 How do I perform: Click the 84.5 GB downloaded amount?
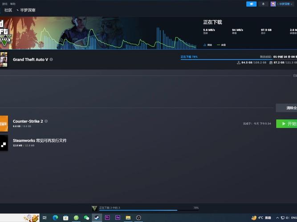click(x=247, y=63)
